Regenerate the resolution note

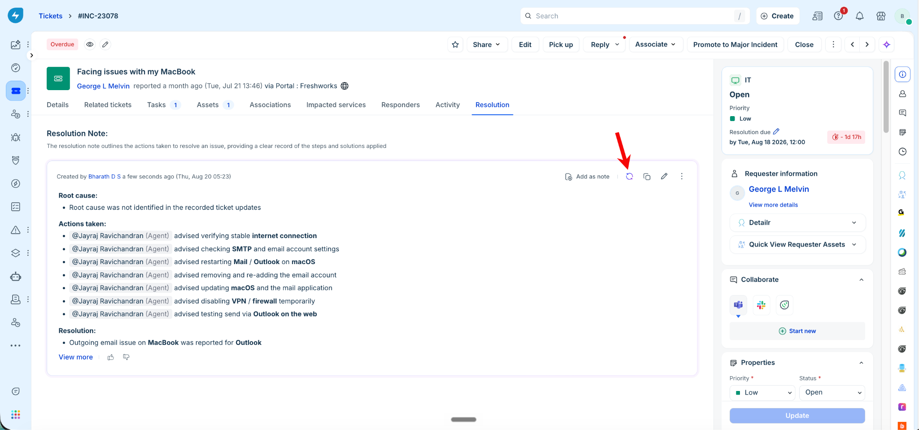[x=630, y=177]
